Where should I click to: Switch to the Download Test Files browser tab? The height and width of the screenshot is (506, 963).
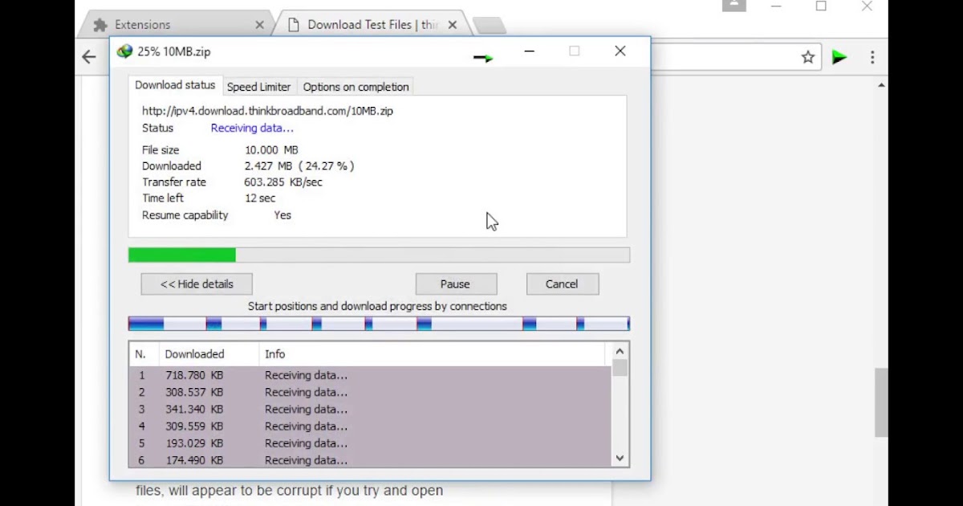pos(373,25)
